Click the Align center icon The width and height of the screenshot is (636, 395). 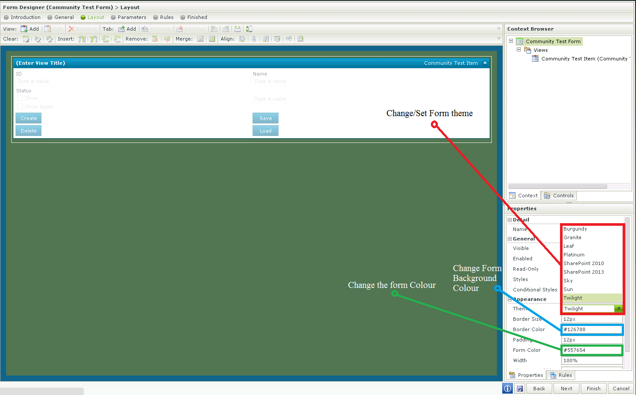(254, 39)
